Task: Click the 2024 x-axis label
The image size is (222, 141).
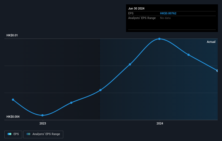Action: [x=160, y=124]
